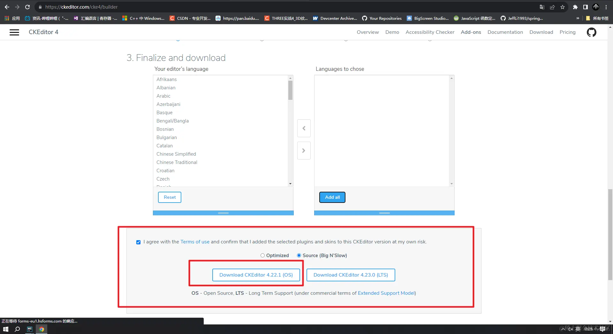Toggle the browser side panel icon
The width and height of the screenshot is (613, 334).
click(x=586, y=7)
